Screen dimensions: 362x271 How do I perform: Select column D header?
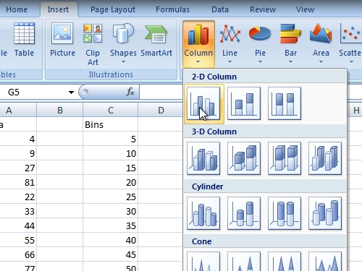pyautogui.click(x=161, y=110)
